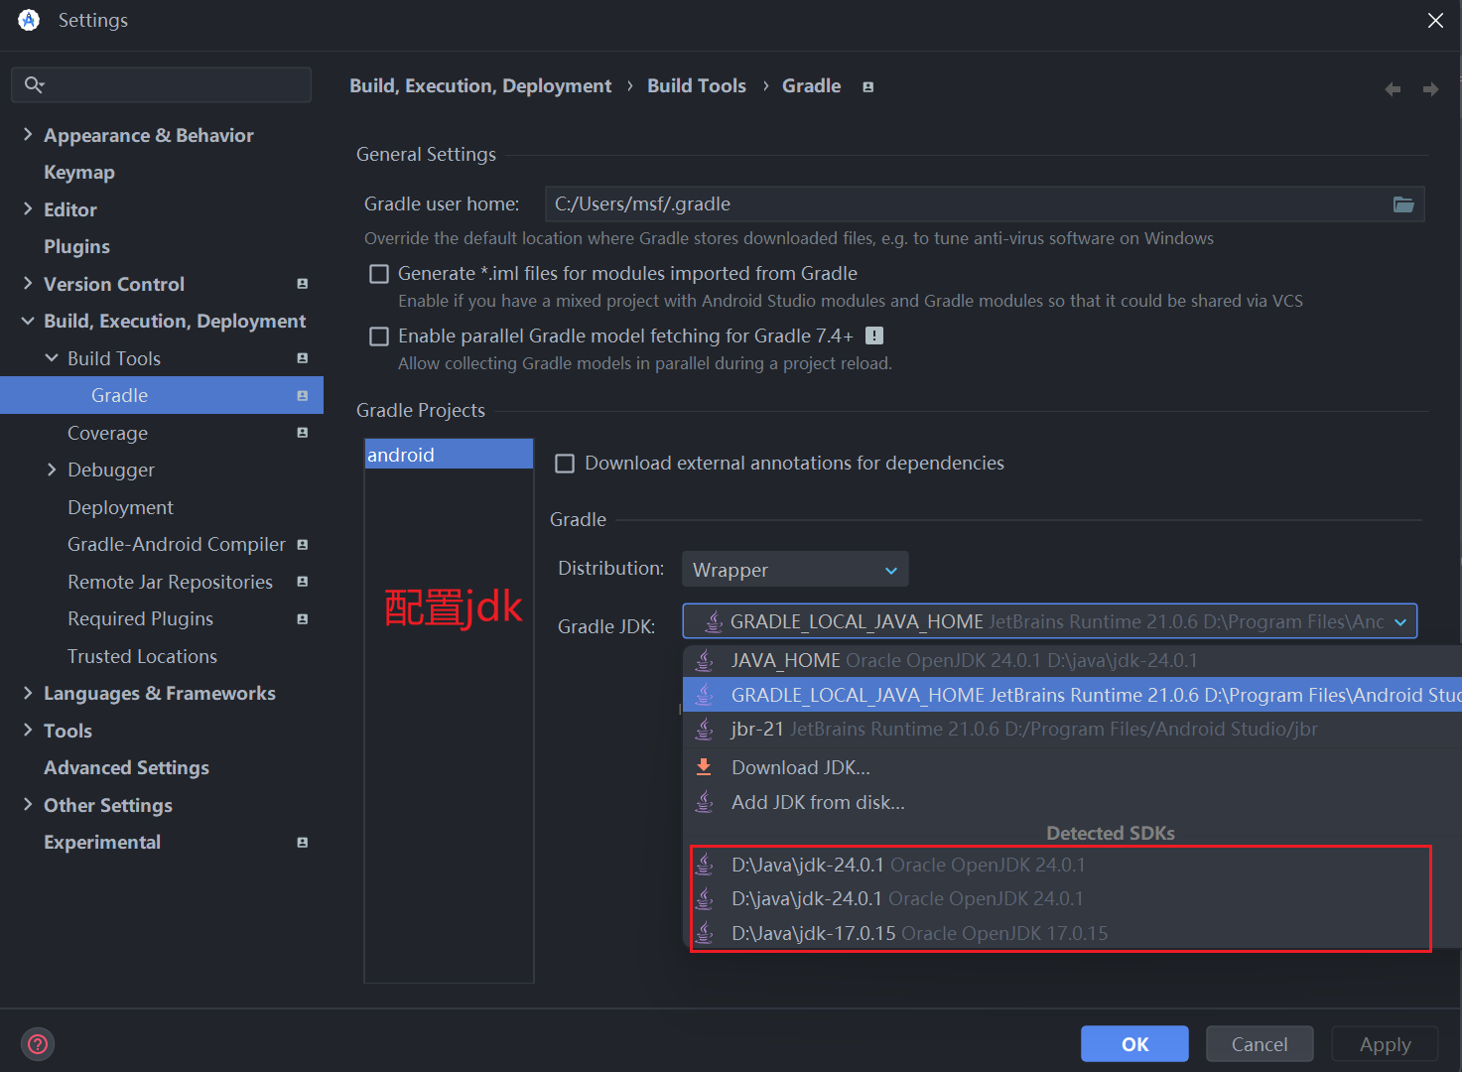Enable parallel Gradle model fetching checkbox

pyautogui.click(x=379, y=336)
